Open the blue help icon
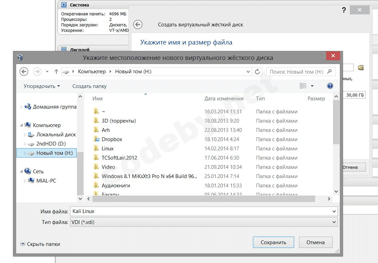The width and height of the screenshot is (378, 263). pos(330,86)
